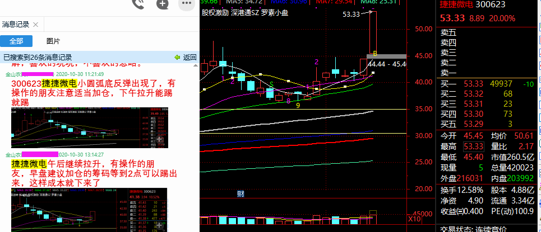Click the 20.00 price axis label

tap(423, 189)
